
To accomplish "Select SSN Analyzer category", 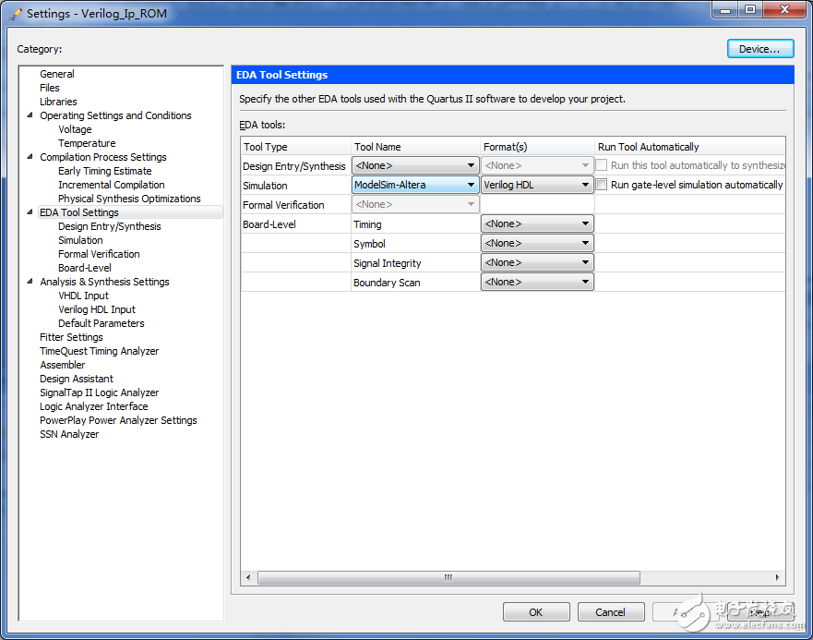I will coord(69,434).
